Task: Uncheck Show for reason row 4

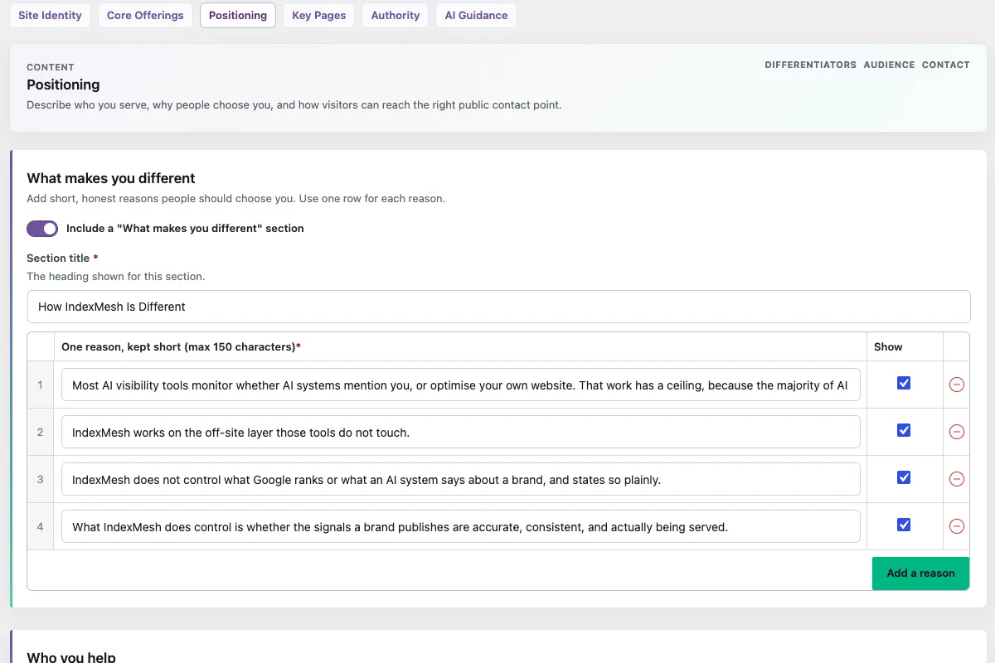Action: click(904, 525)
